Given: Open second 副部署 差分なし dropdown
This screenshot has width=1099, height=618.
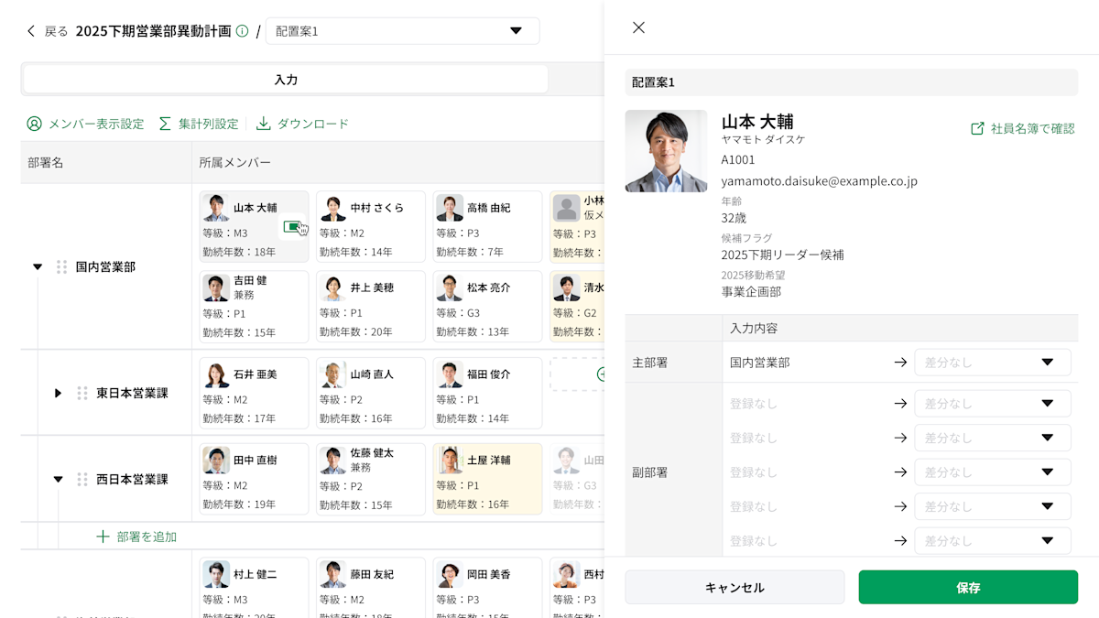Looking at the screenshot, I should pyautogui.click(x=993, y=438).
